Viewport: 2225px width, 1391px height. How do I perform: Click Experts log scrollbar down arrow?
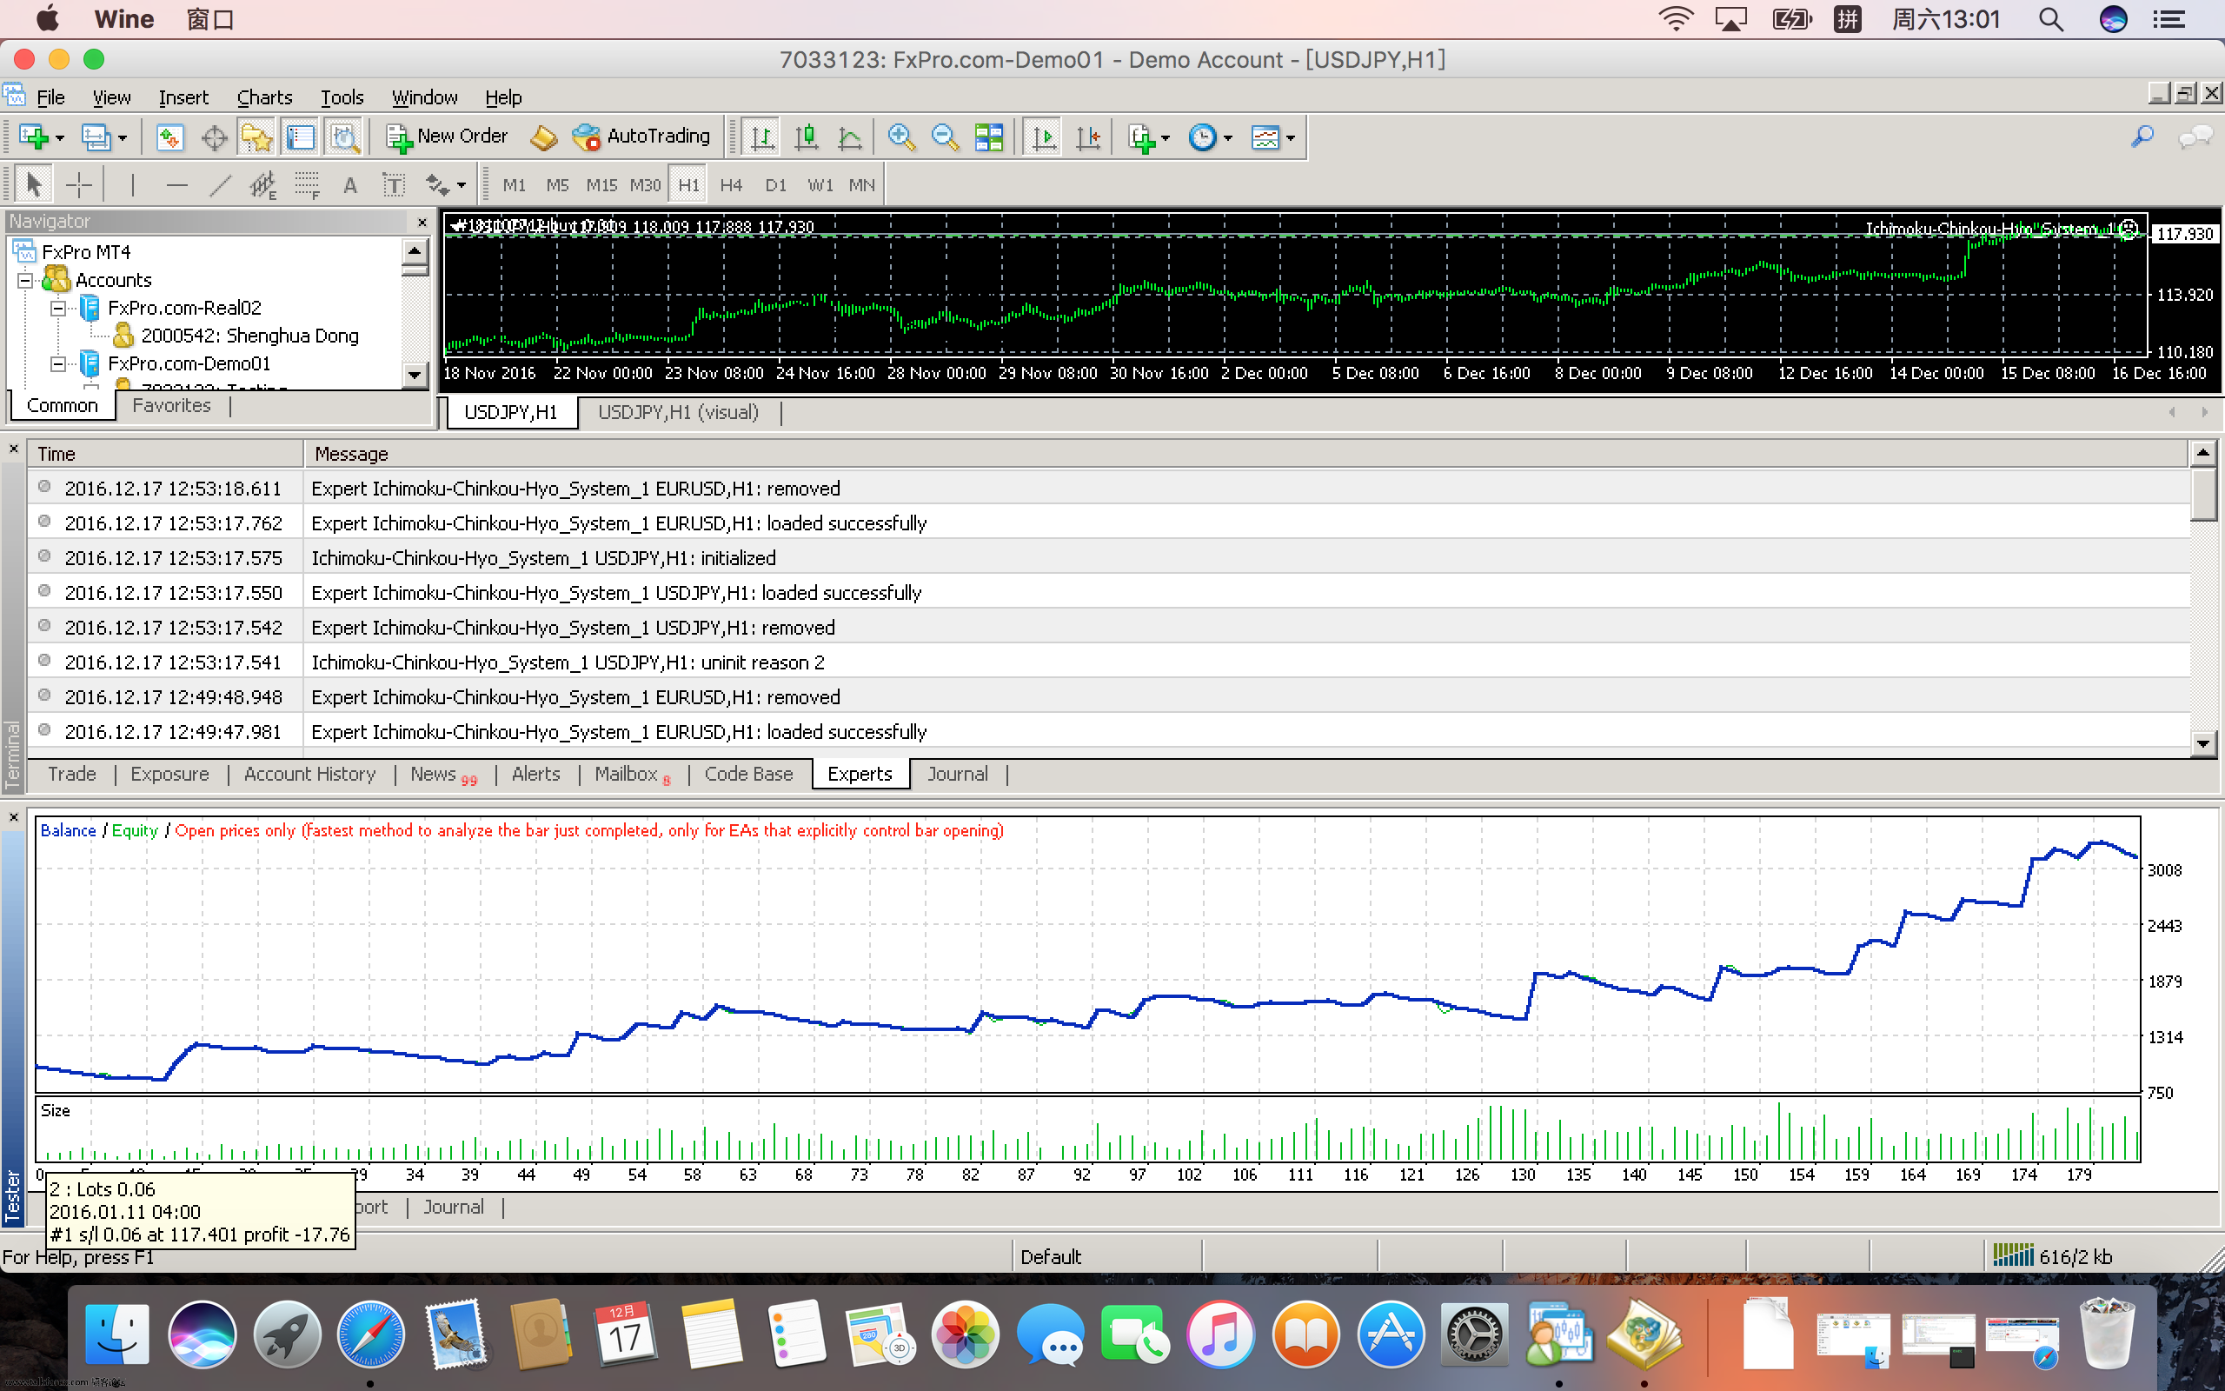pos(2203,743)
